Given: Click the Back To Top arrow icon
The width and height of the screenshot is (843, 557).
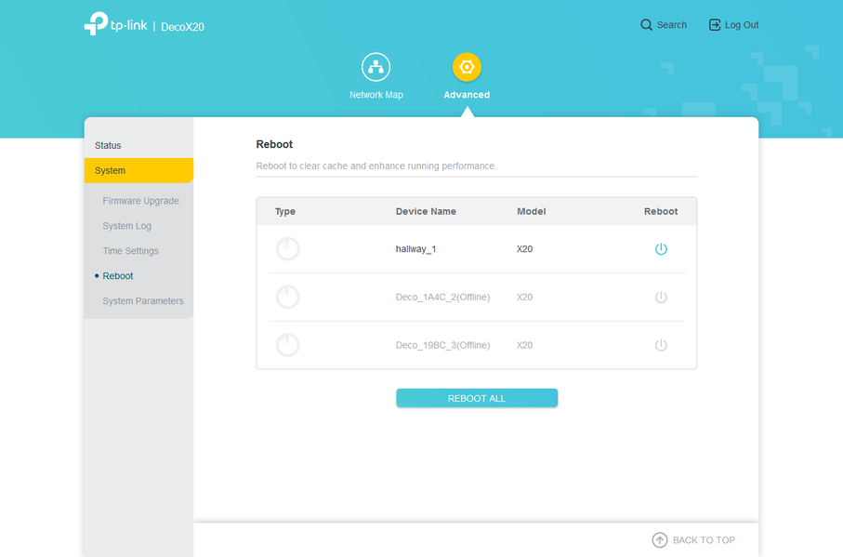Looking at the screenshot, I should [660, 539].
